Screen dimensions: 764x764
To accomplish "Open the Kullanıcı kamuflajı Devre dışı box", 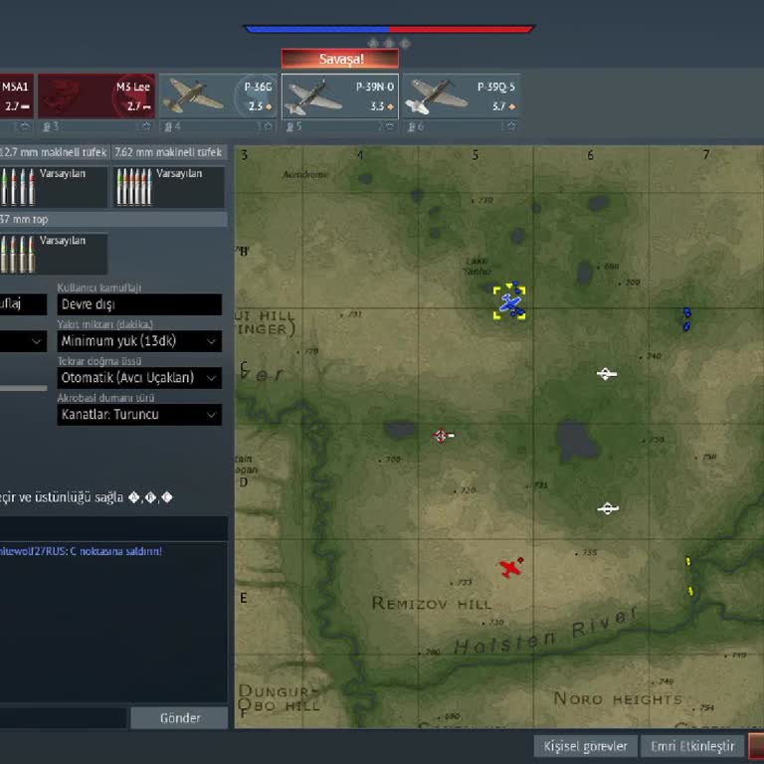I will pos(139,304).
